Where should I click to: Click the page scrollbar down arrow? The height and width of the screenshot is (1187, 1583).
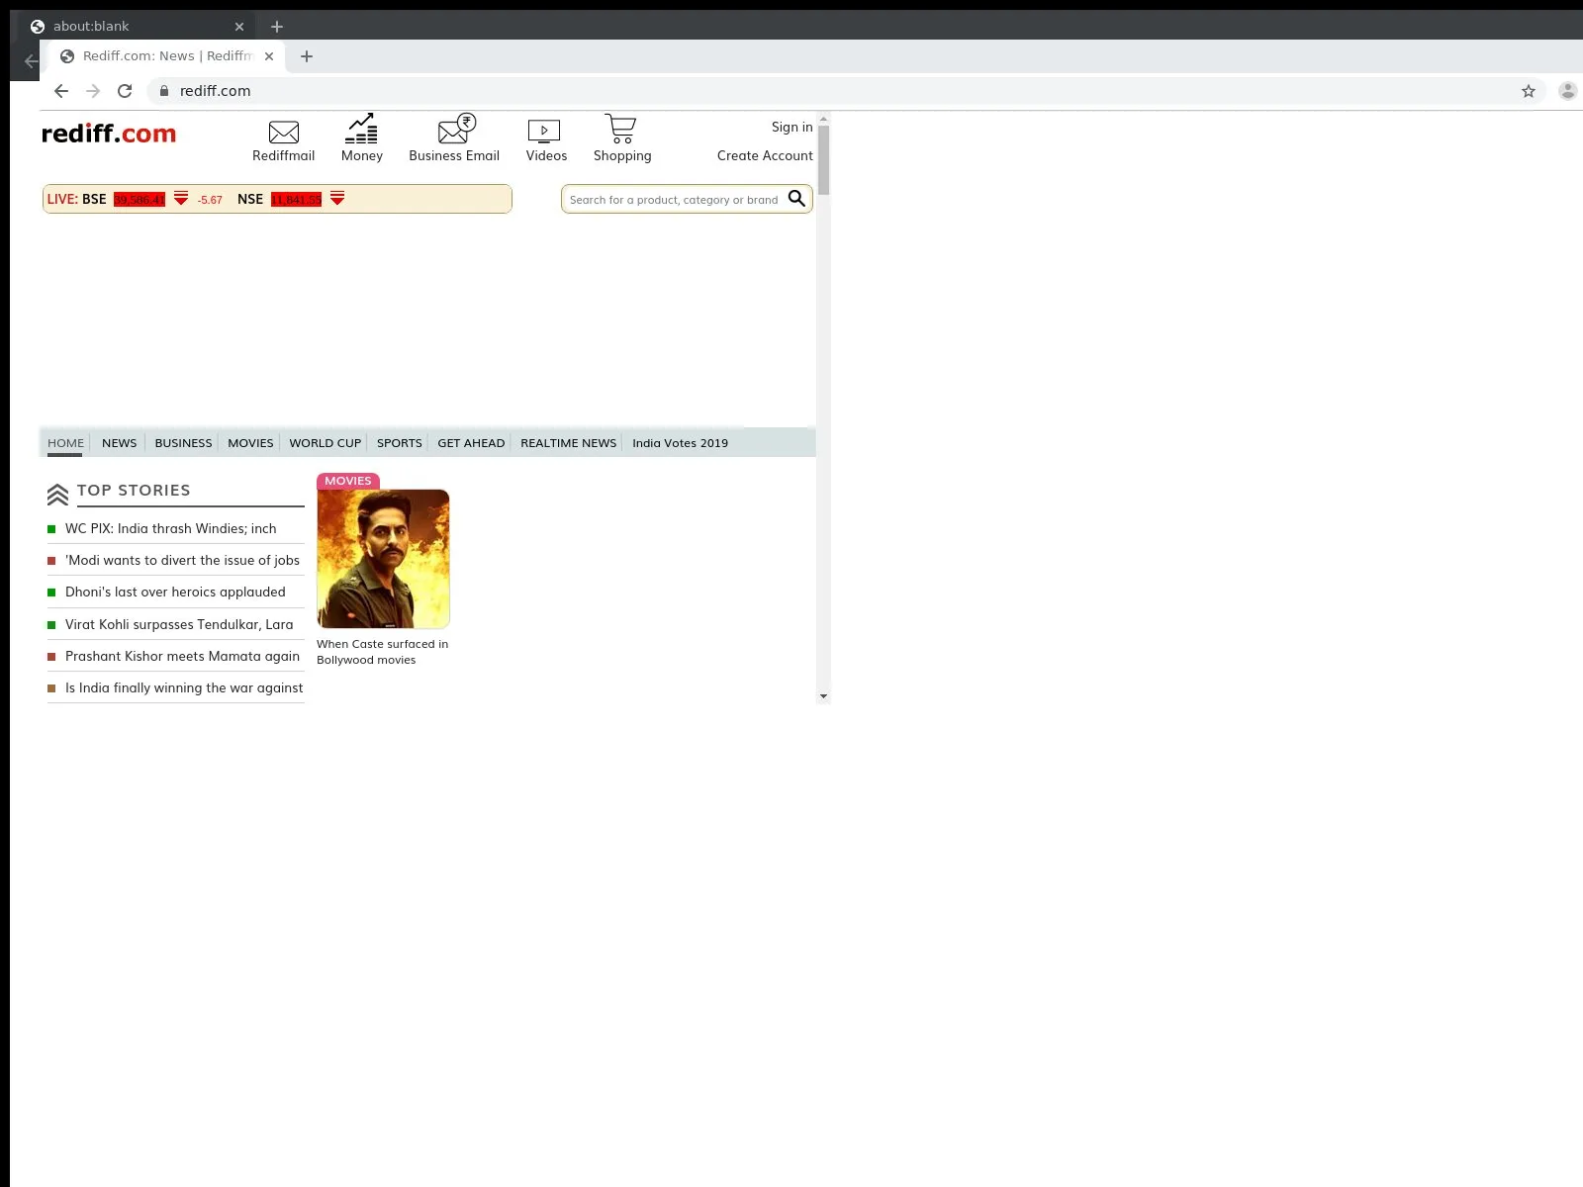click(823, 696)
